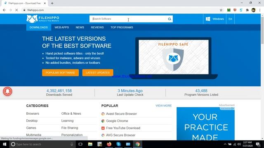The image size is (264, 148).
Task: Open the Personalization category
Action: 72,135
